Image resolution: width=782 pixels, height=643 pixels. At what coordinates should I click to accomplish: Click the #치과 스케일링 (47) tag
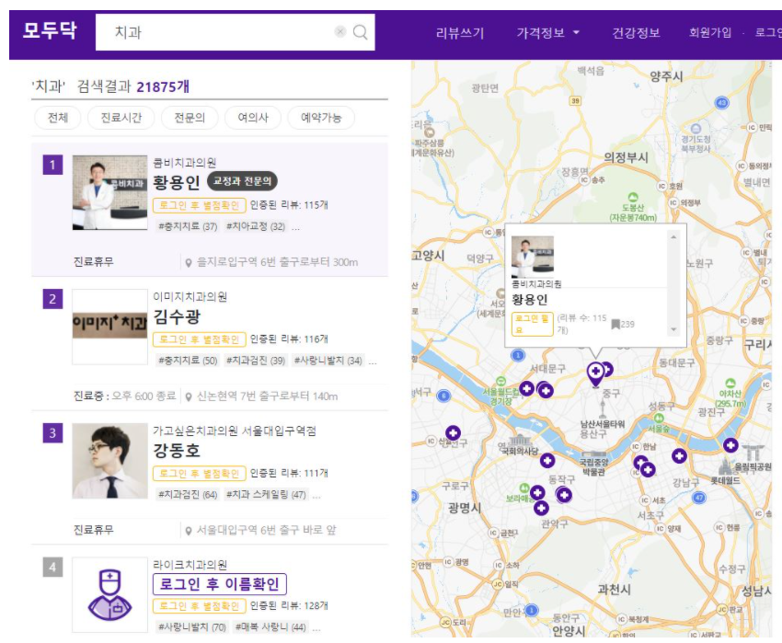pos(266,495)
